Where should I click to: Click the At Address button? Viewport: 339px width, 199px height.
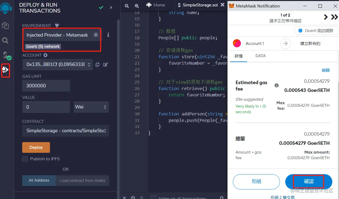[39, 180]
